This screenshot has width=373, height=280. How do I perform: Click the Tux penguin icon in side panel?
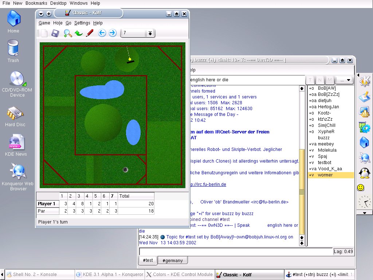(x=364, y=173)
